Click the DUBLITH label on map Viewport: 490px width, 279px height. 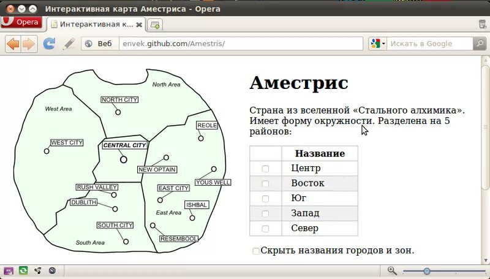[83, 202]
